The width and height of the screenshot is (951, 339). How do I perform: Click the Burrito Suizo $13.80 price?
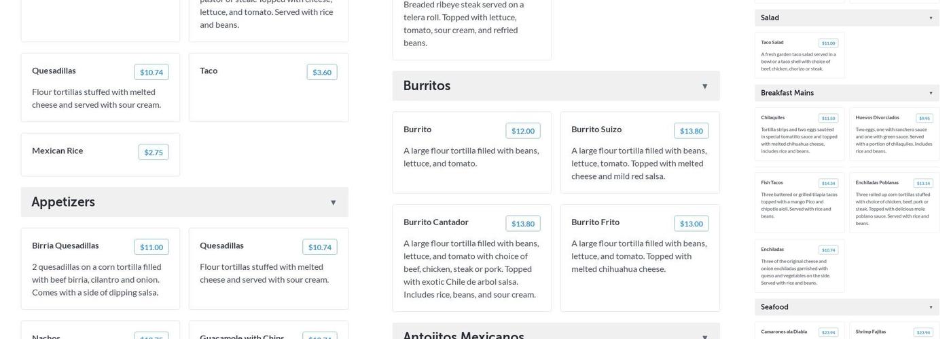point(691,131)
